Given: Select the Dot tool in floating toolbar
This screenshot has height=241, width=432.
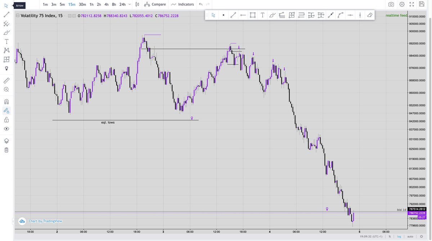Looking at the screenshot, I should (223, 15).
